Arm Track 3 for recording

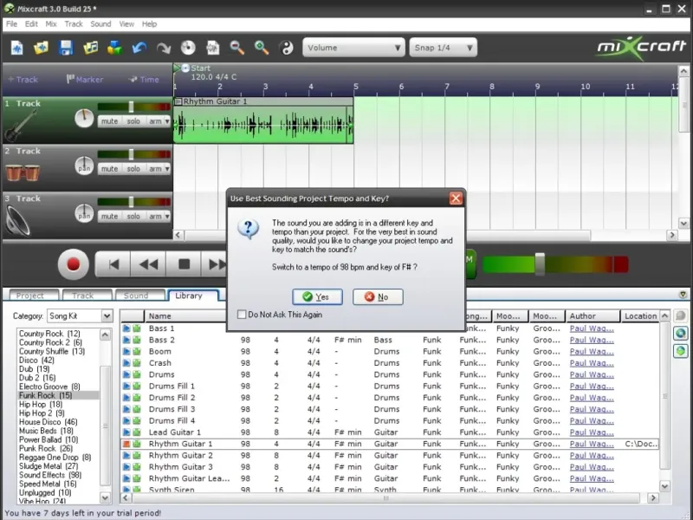coord(156,217)
